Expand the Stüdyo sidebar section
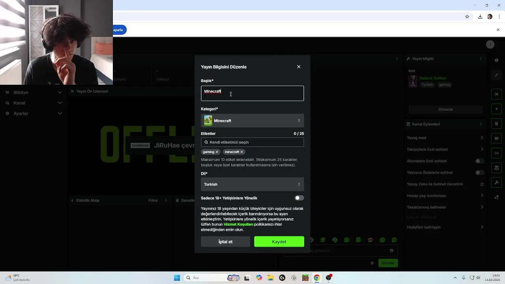The image size is (505, 284). click(x=34, y=92)
